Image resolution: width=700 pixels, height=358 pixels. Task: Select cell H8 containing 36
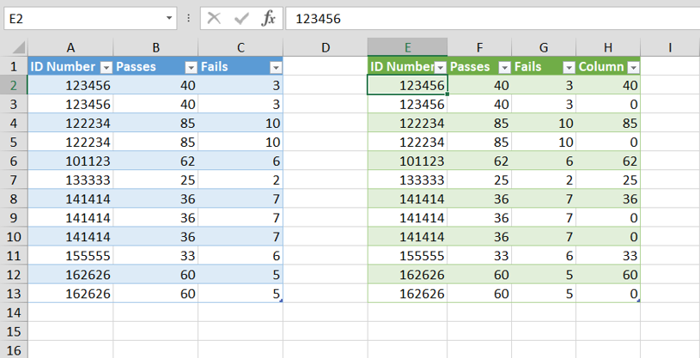pyautogui.click(x=608, y=198)
